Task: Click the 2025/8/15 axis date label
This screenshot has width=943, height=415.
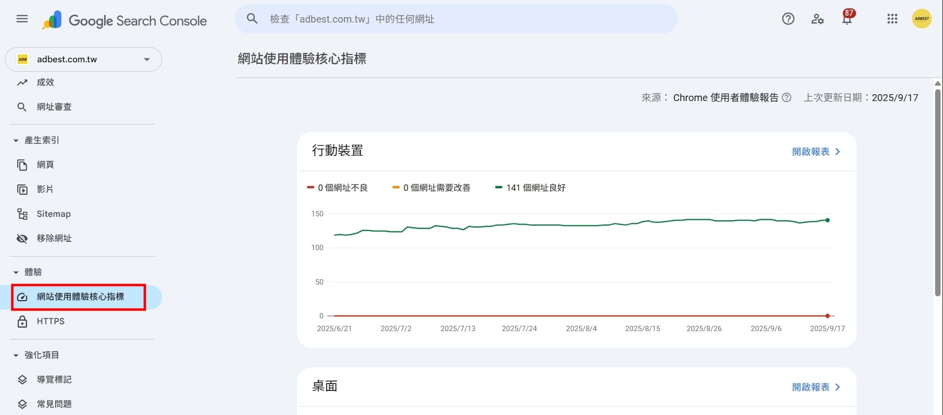Action: [643, 329]
